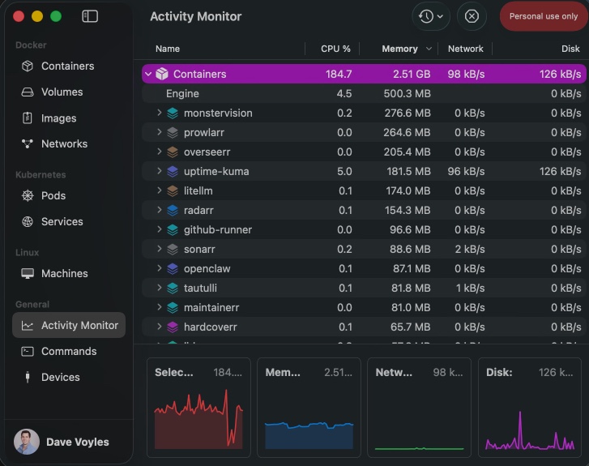The image size is (589, 466).
Task: Click the Commands terminal icon
Action: pos(28,352)
